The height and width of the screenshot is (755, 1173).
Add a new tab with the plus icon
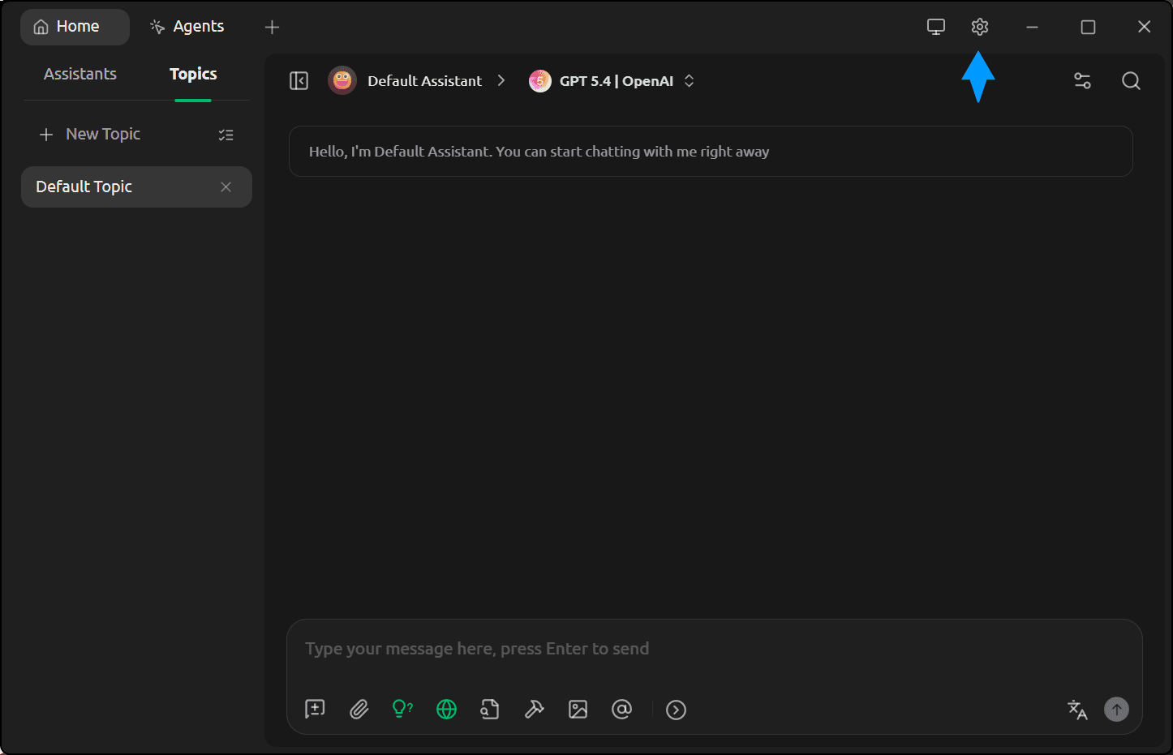pyautogui.click(x=272, y=28)
